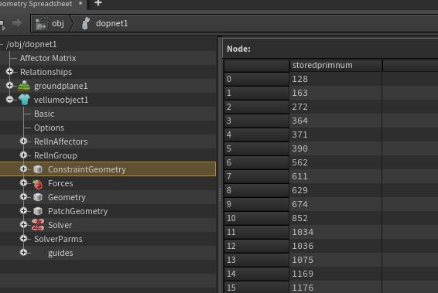Click the cell with value 562

point(336,162)
